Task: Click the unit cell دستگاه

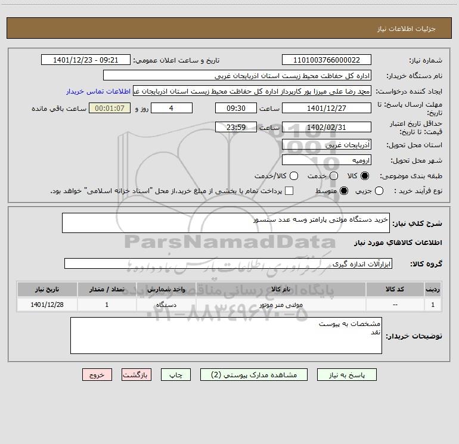Action: pyautogui.click(x=166, y=305)
